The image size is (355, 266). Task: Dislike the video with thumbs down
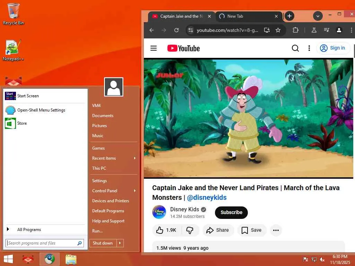(x=190, y=230)
